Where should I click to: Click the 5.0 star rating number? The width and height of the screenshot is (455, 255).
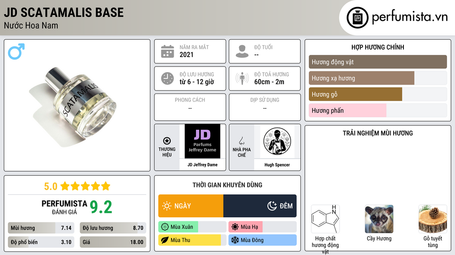tap(51, 186)
